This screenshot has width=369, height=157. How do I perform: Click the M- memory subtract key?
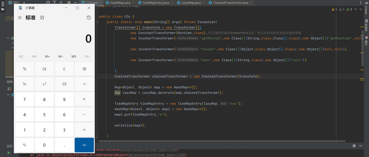tap(61, 57)
